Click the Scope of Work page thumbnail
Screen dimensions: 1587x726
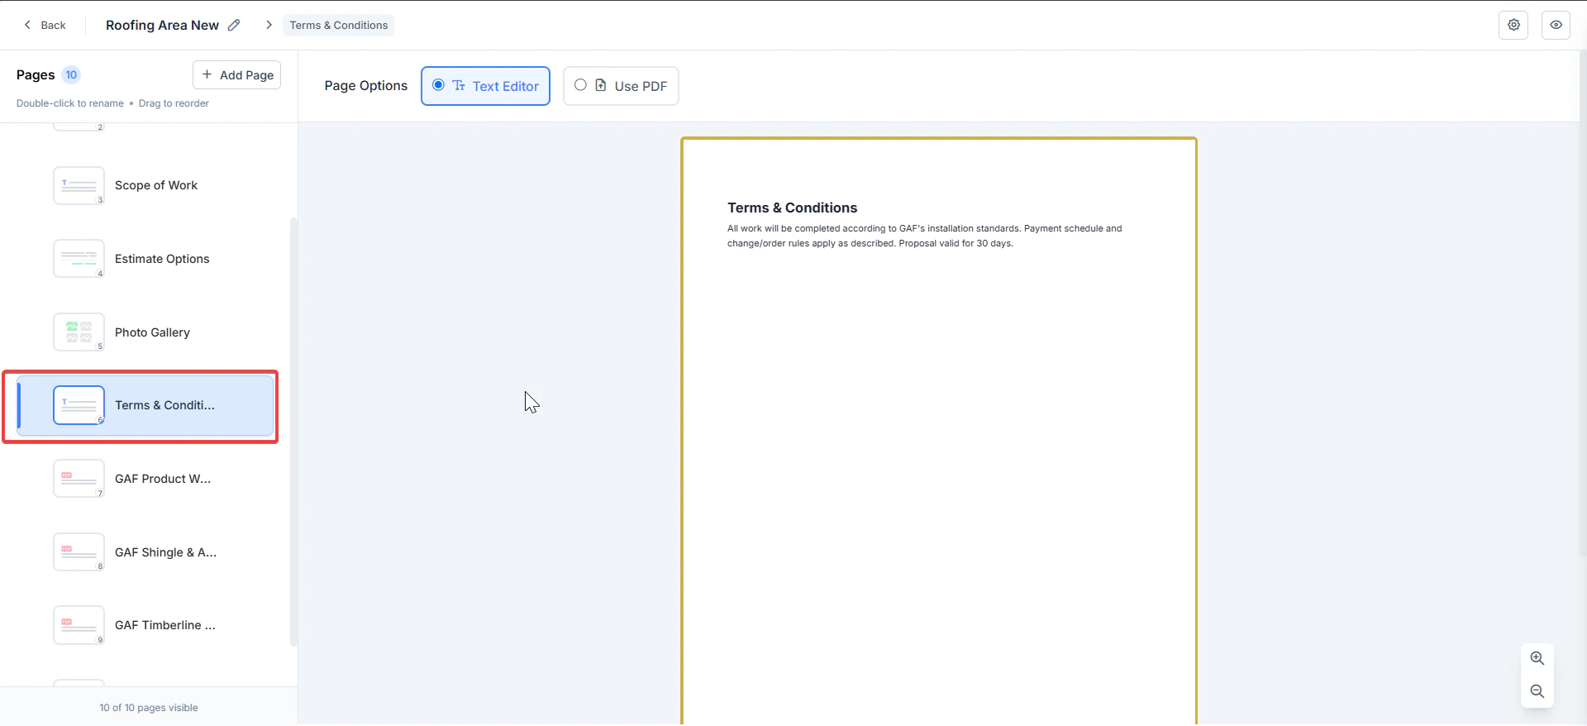click(x=79, y=185)
